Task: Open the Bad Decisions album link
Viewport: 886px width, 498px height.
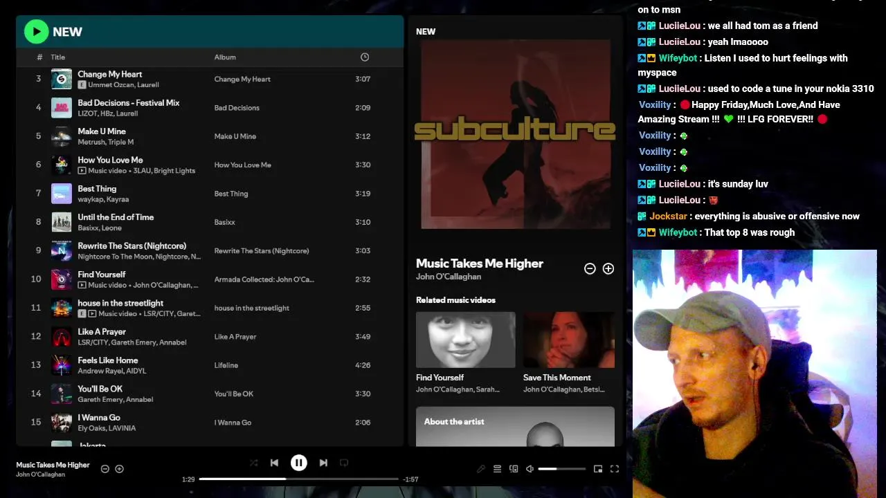Action: click(237, 108)
